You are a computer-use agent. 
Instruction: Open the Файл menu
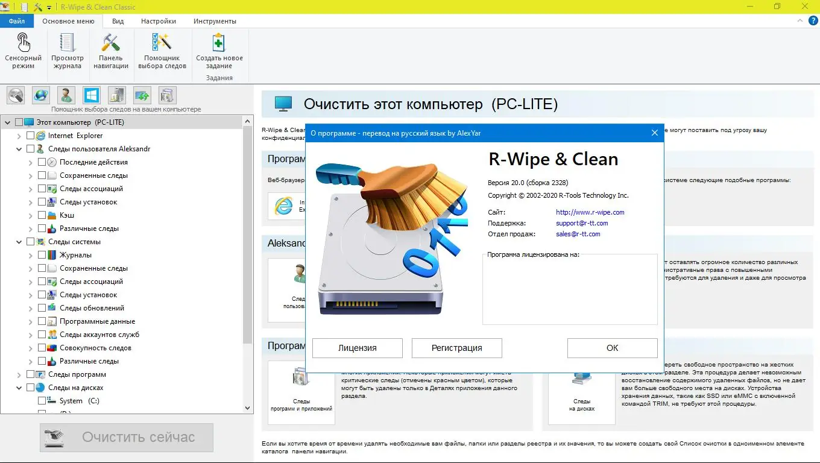pyautogui.click(x=17, y=21)
